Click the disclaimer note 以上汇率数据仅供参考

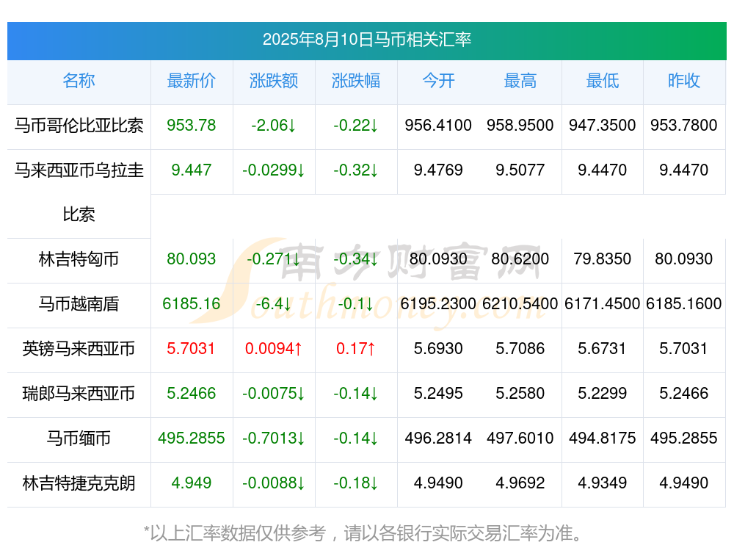[x=238, y=534]
